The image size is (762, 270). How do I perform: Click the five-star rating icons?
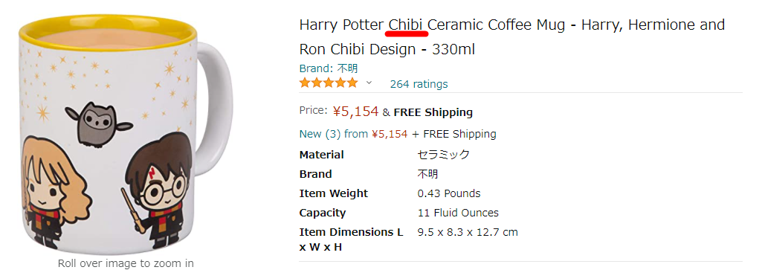[329, 83]
